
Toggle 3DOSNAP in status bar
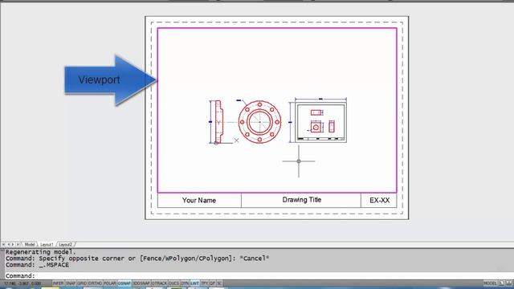(x=141, y=283)
